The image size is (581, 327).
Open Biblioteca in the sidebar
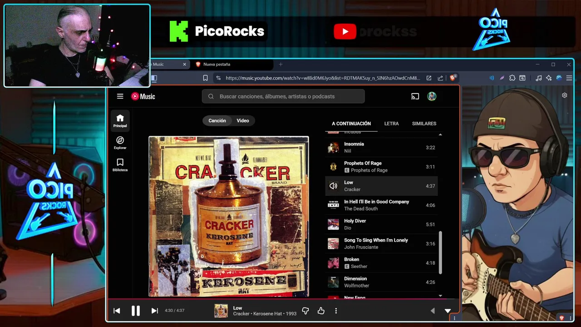point(120,165)
